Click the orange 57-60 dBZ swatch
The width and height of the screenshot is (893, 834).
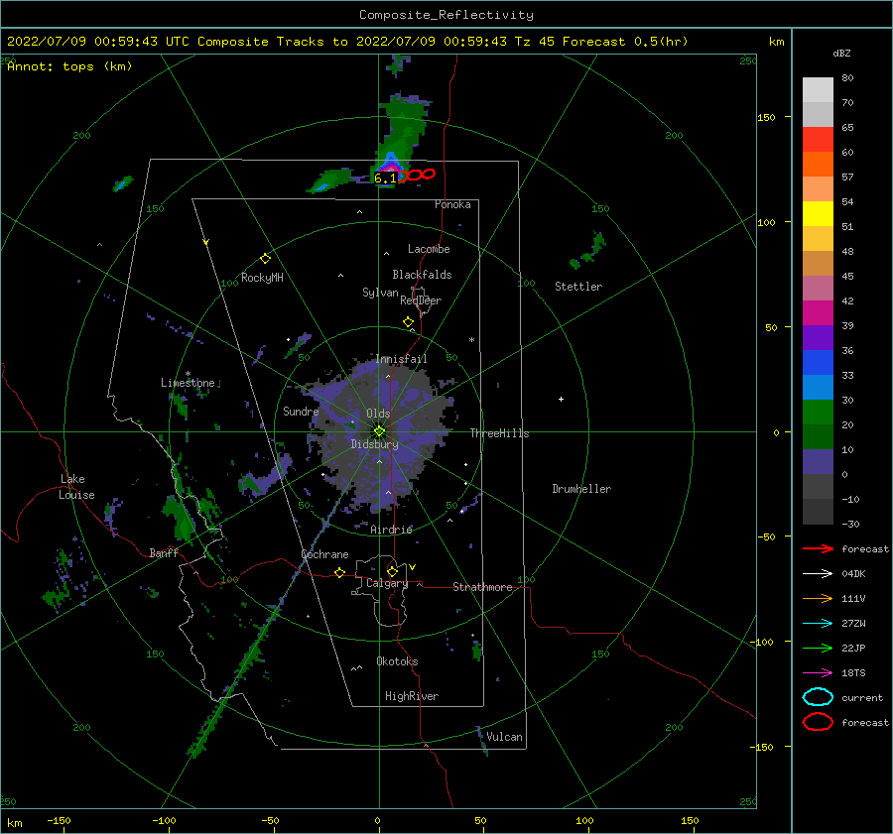coord(818,165)
